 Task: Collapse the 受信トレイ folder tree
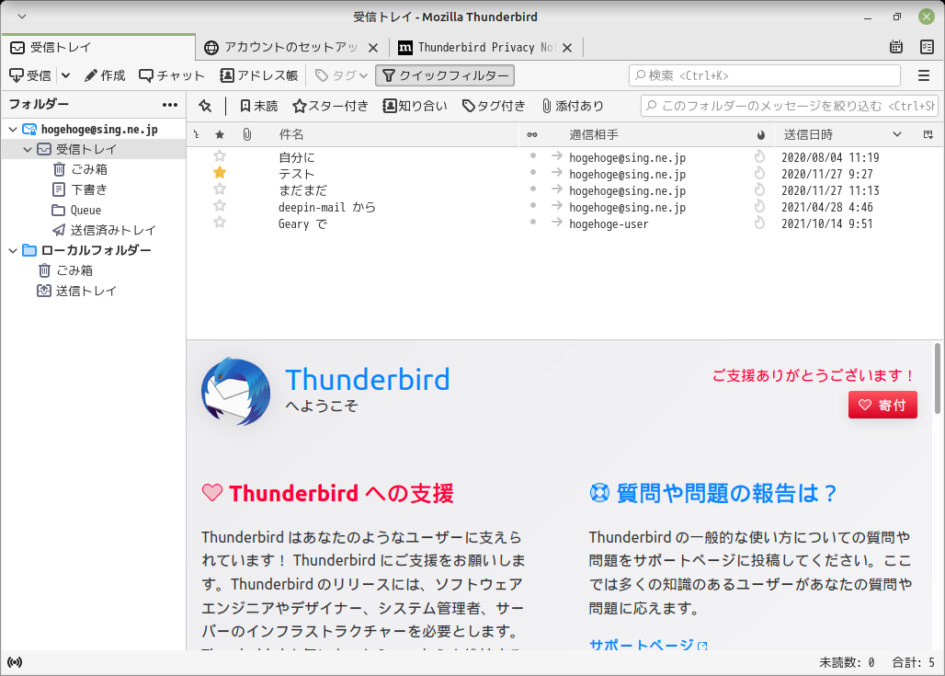[28, 150]
